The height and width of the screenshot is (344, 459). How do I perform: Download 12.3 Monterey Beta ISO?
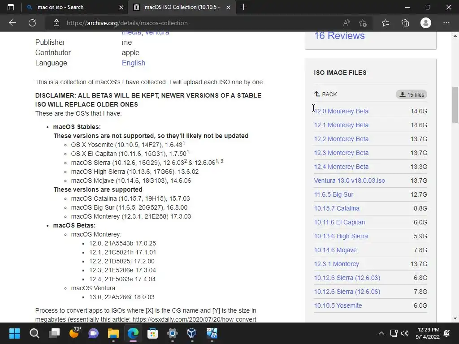coord(341,153)
